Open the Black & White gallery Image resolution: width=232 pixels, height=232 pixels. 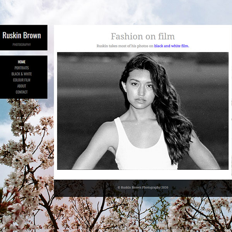coord(22,74)
